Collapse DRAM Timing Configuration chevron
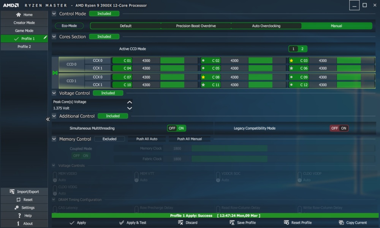This screenshot has height=228, width=380. click(x=54, y=200)
